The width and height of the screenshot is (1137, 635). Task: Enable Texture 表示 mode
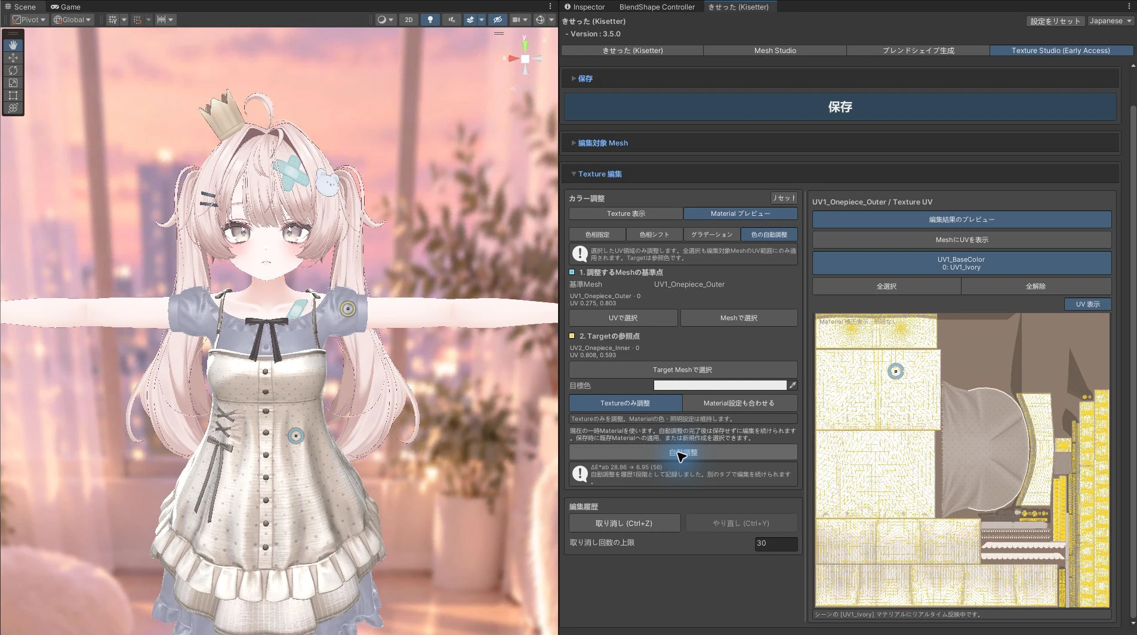coord(625,213)
